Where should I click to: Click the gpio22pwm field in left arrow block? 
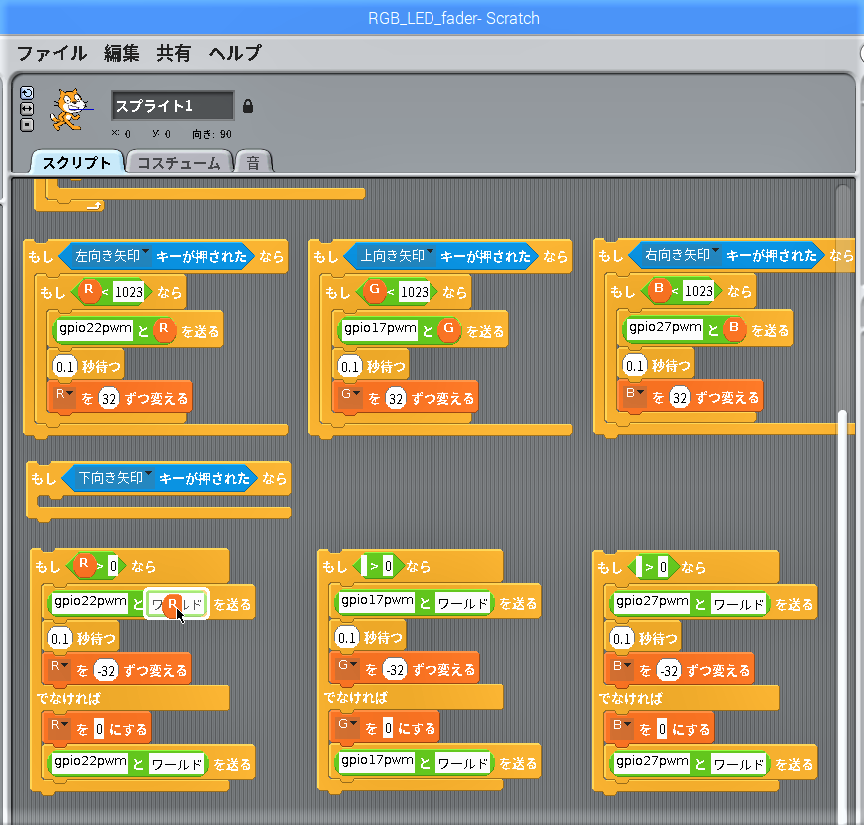[x=95, y=329]
